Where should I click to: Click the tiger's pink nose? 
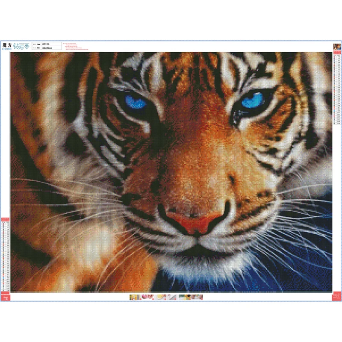coord(194,222)
